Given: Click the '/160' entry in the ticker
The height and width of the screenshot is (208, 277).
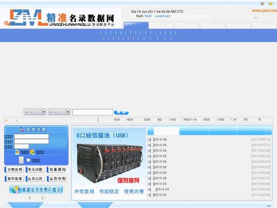Looking at the screenshot, I should point(173,120).
